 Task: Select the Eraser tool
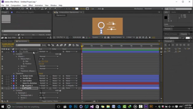click(x=46, y=9)
